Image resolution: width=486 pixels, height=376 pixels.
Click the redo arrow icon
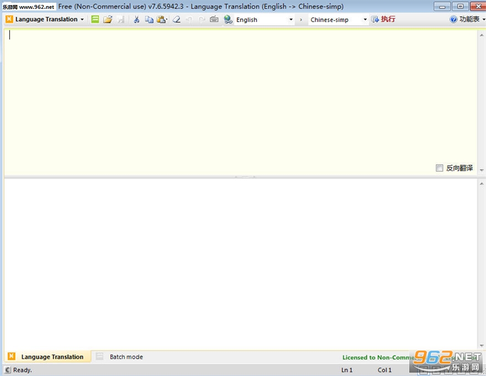(x=202, y=19)
